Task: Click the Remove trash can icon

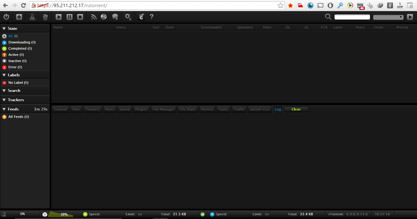Action: (45, 17)
